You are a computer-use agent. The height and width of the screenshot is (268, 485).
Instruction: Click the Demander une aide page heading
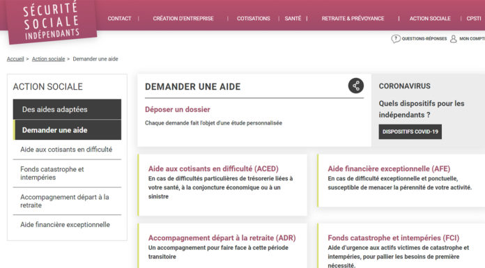click(x=193, y=87)
